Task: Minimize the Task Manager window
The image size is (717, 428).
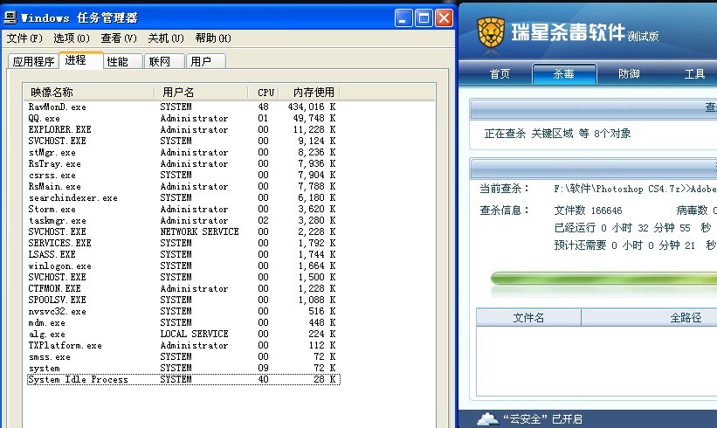Action: click(403, 18)
